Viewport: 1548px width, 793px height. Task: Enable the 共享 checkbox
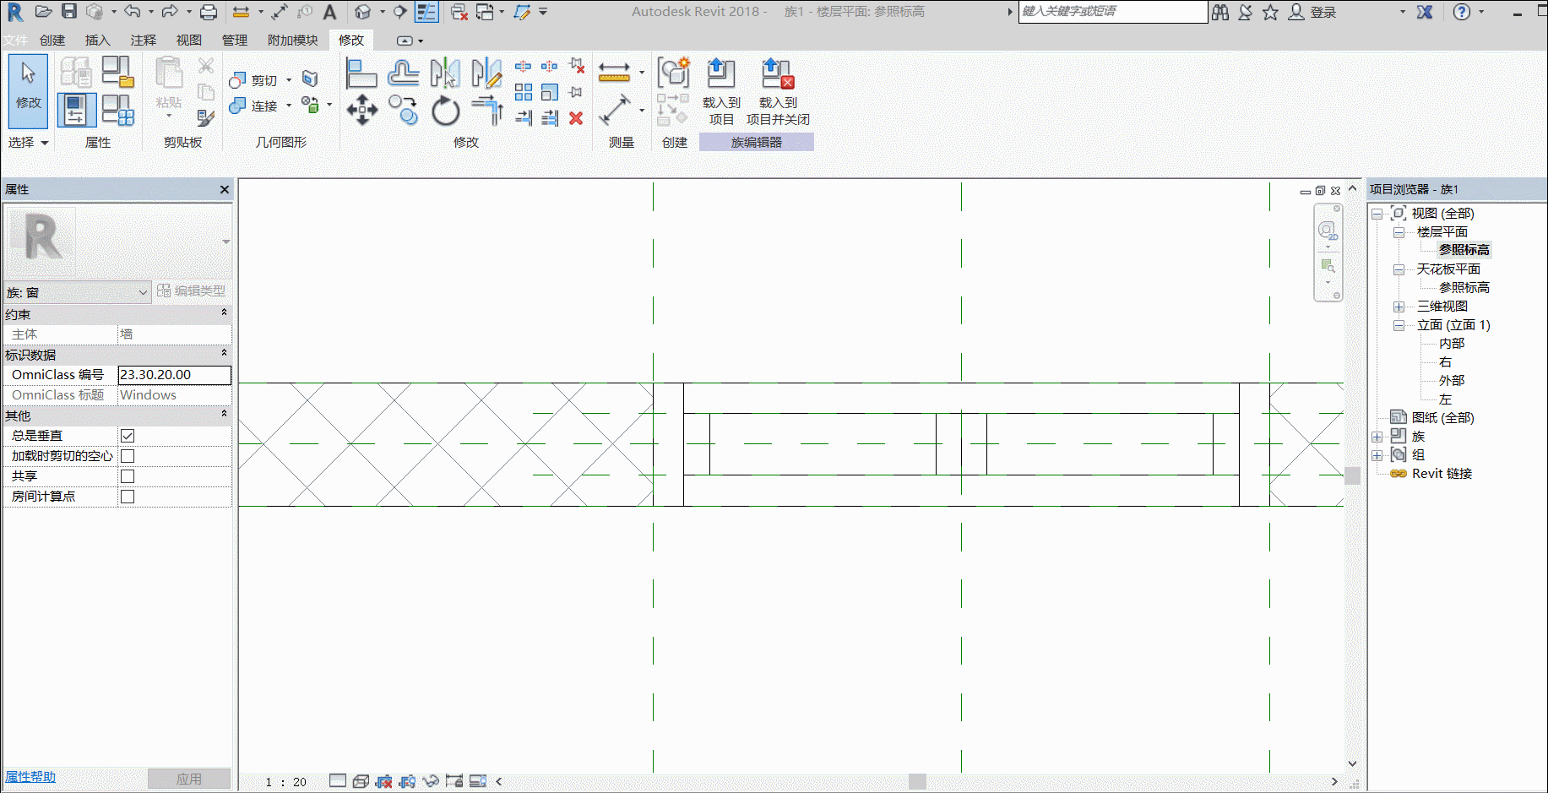[128, 476]
